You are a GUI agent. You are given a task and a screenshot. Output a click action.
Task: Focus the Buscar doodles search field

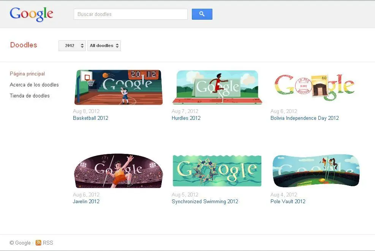131,14
